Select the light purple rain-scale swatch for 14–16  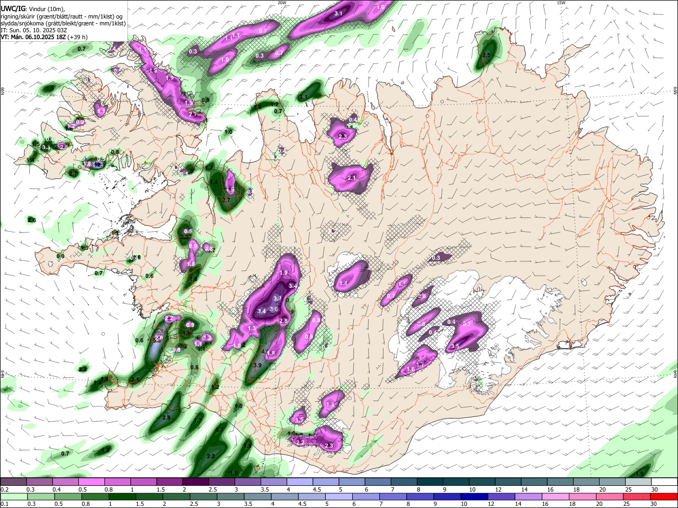529,497
